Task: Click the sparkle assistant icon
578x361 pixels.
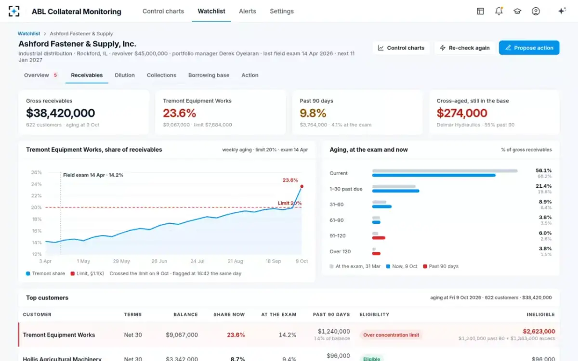Action: click(561, 11)
